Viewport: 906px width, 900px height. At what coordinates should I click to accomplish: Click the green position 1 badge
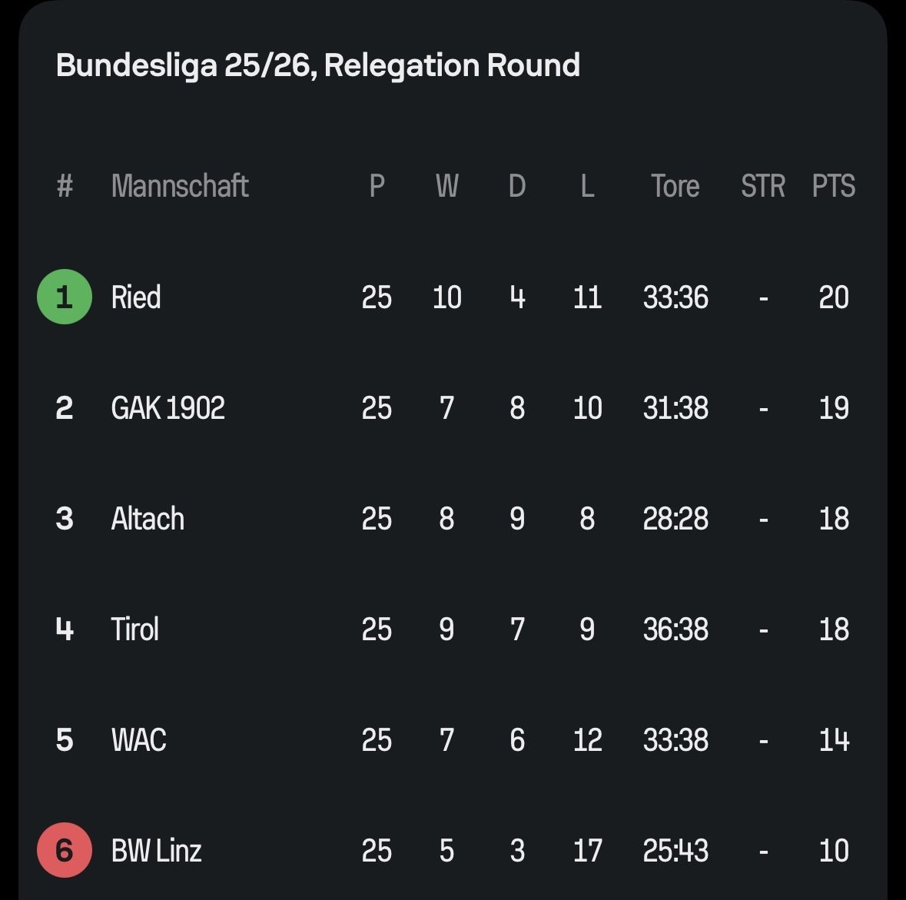[65, 297]
